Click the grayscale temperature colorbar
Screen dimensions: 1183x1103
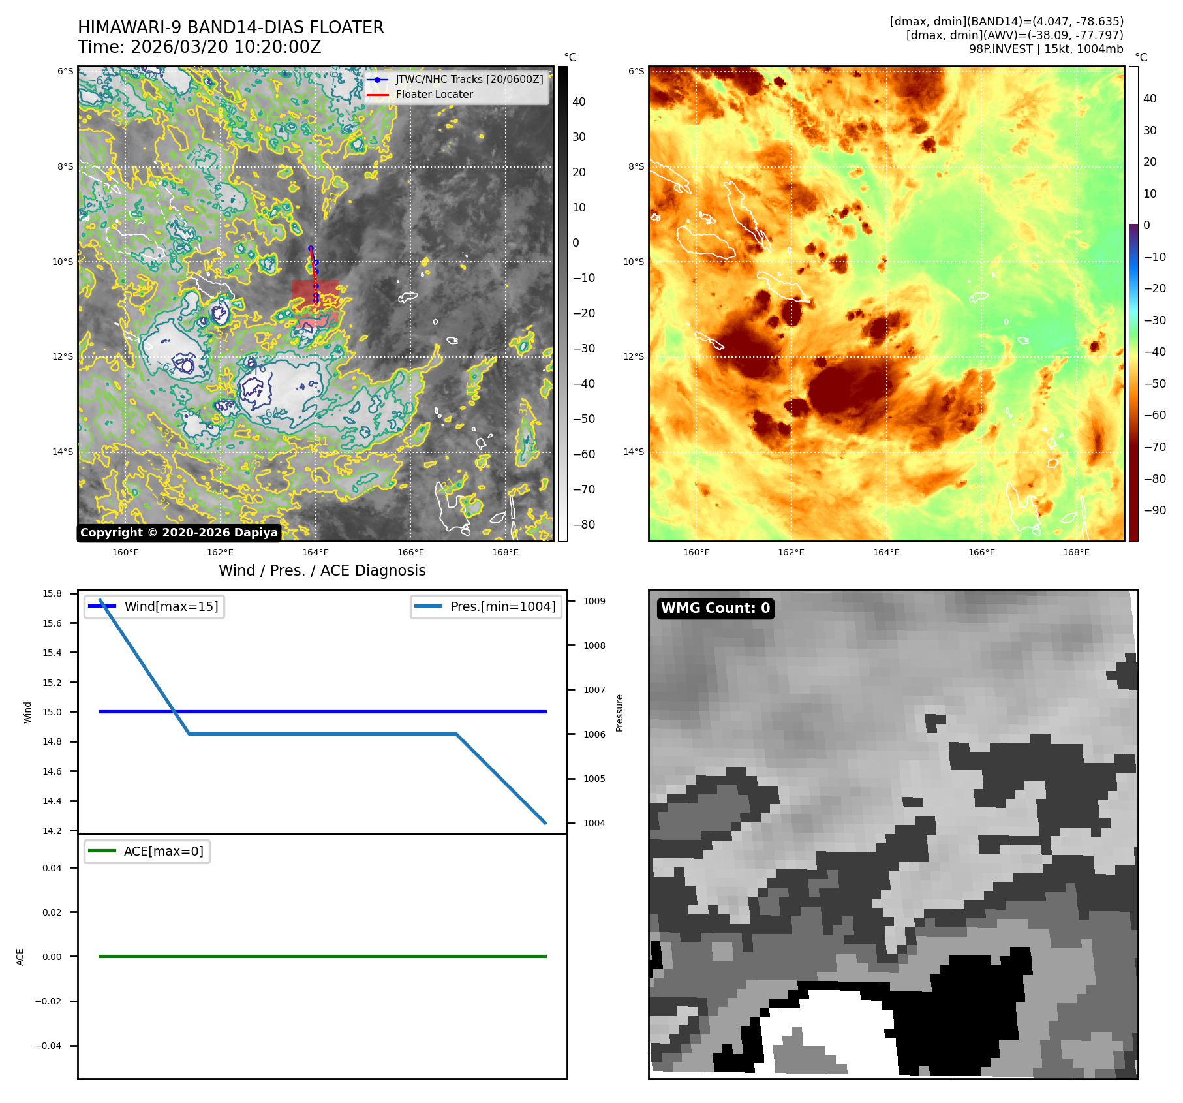coord(562,303)
